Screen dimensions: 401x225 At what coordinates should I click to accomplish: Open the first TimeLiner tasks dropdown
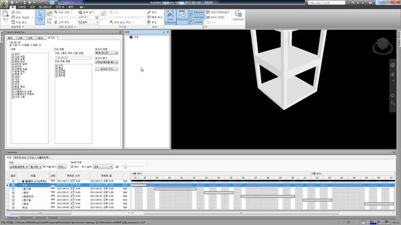pos(19,167)
